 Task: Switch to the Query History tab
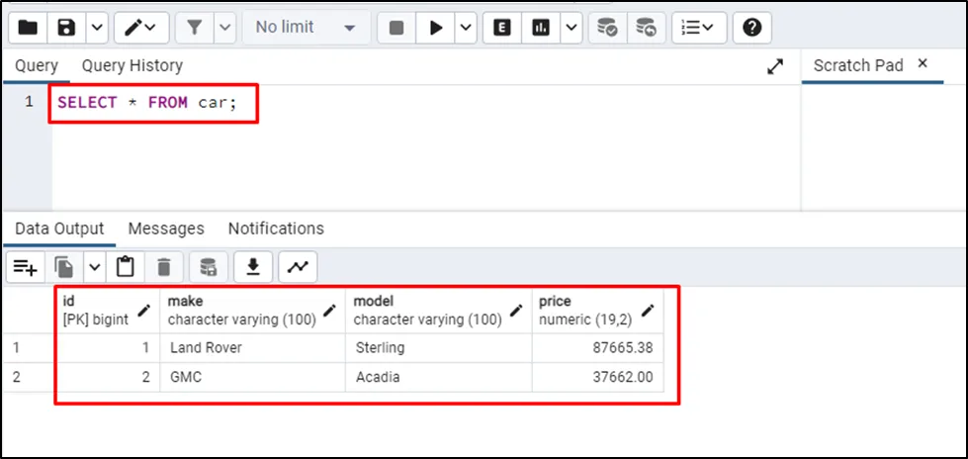[x=132, y=65]
